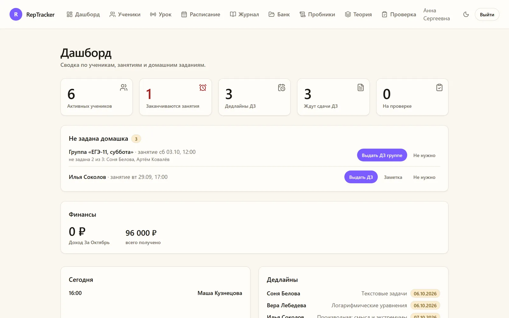Click the 06.10.2026 badge for Соня Белова
Viewport: 509px width, 318px height.
(x=425, y=294)
